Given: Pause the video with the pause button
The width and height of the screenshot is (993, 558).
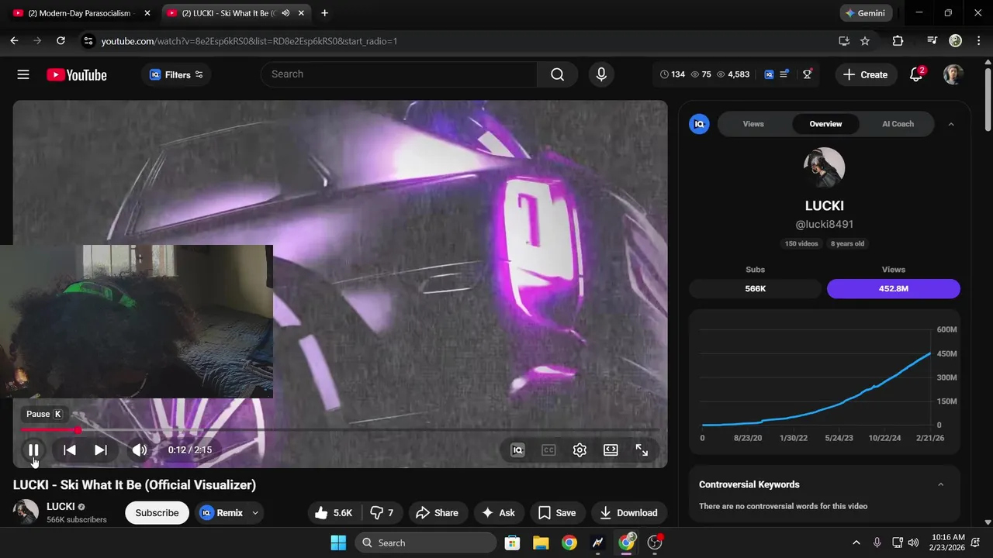Looking at the screenshot, I should coord(33,449).
